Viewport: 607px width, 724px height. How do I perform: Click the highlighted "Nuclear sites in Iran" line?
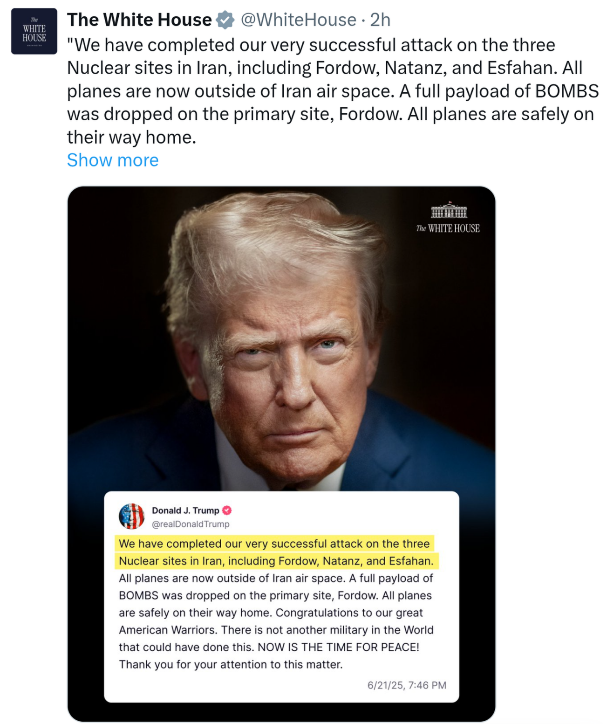[276, 561]
